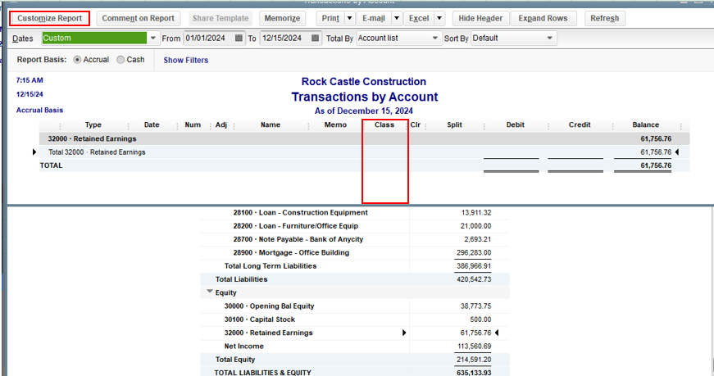The image size is (714, 376).
Task: Click the Balance column header
Action: coord(646,125)
